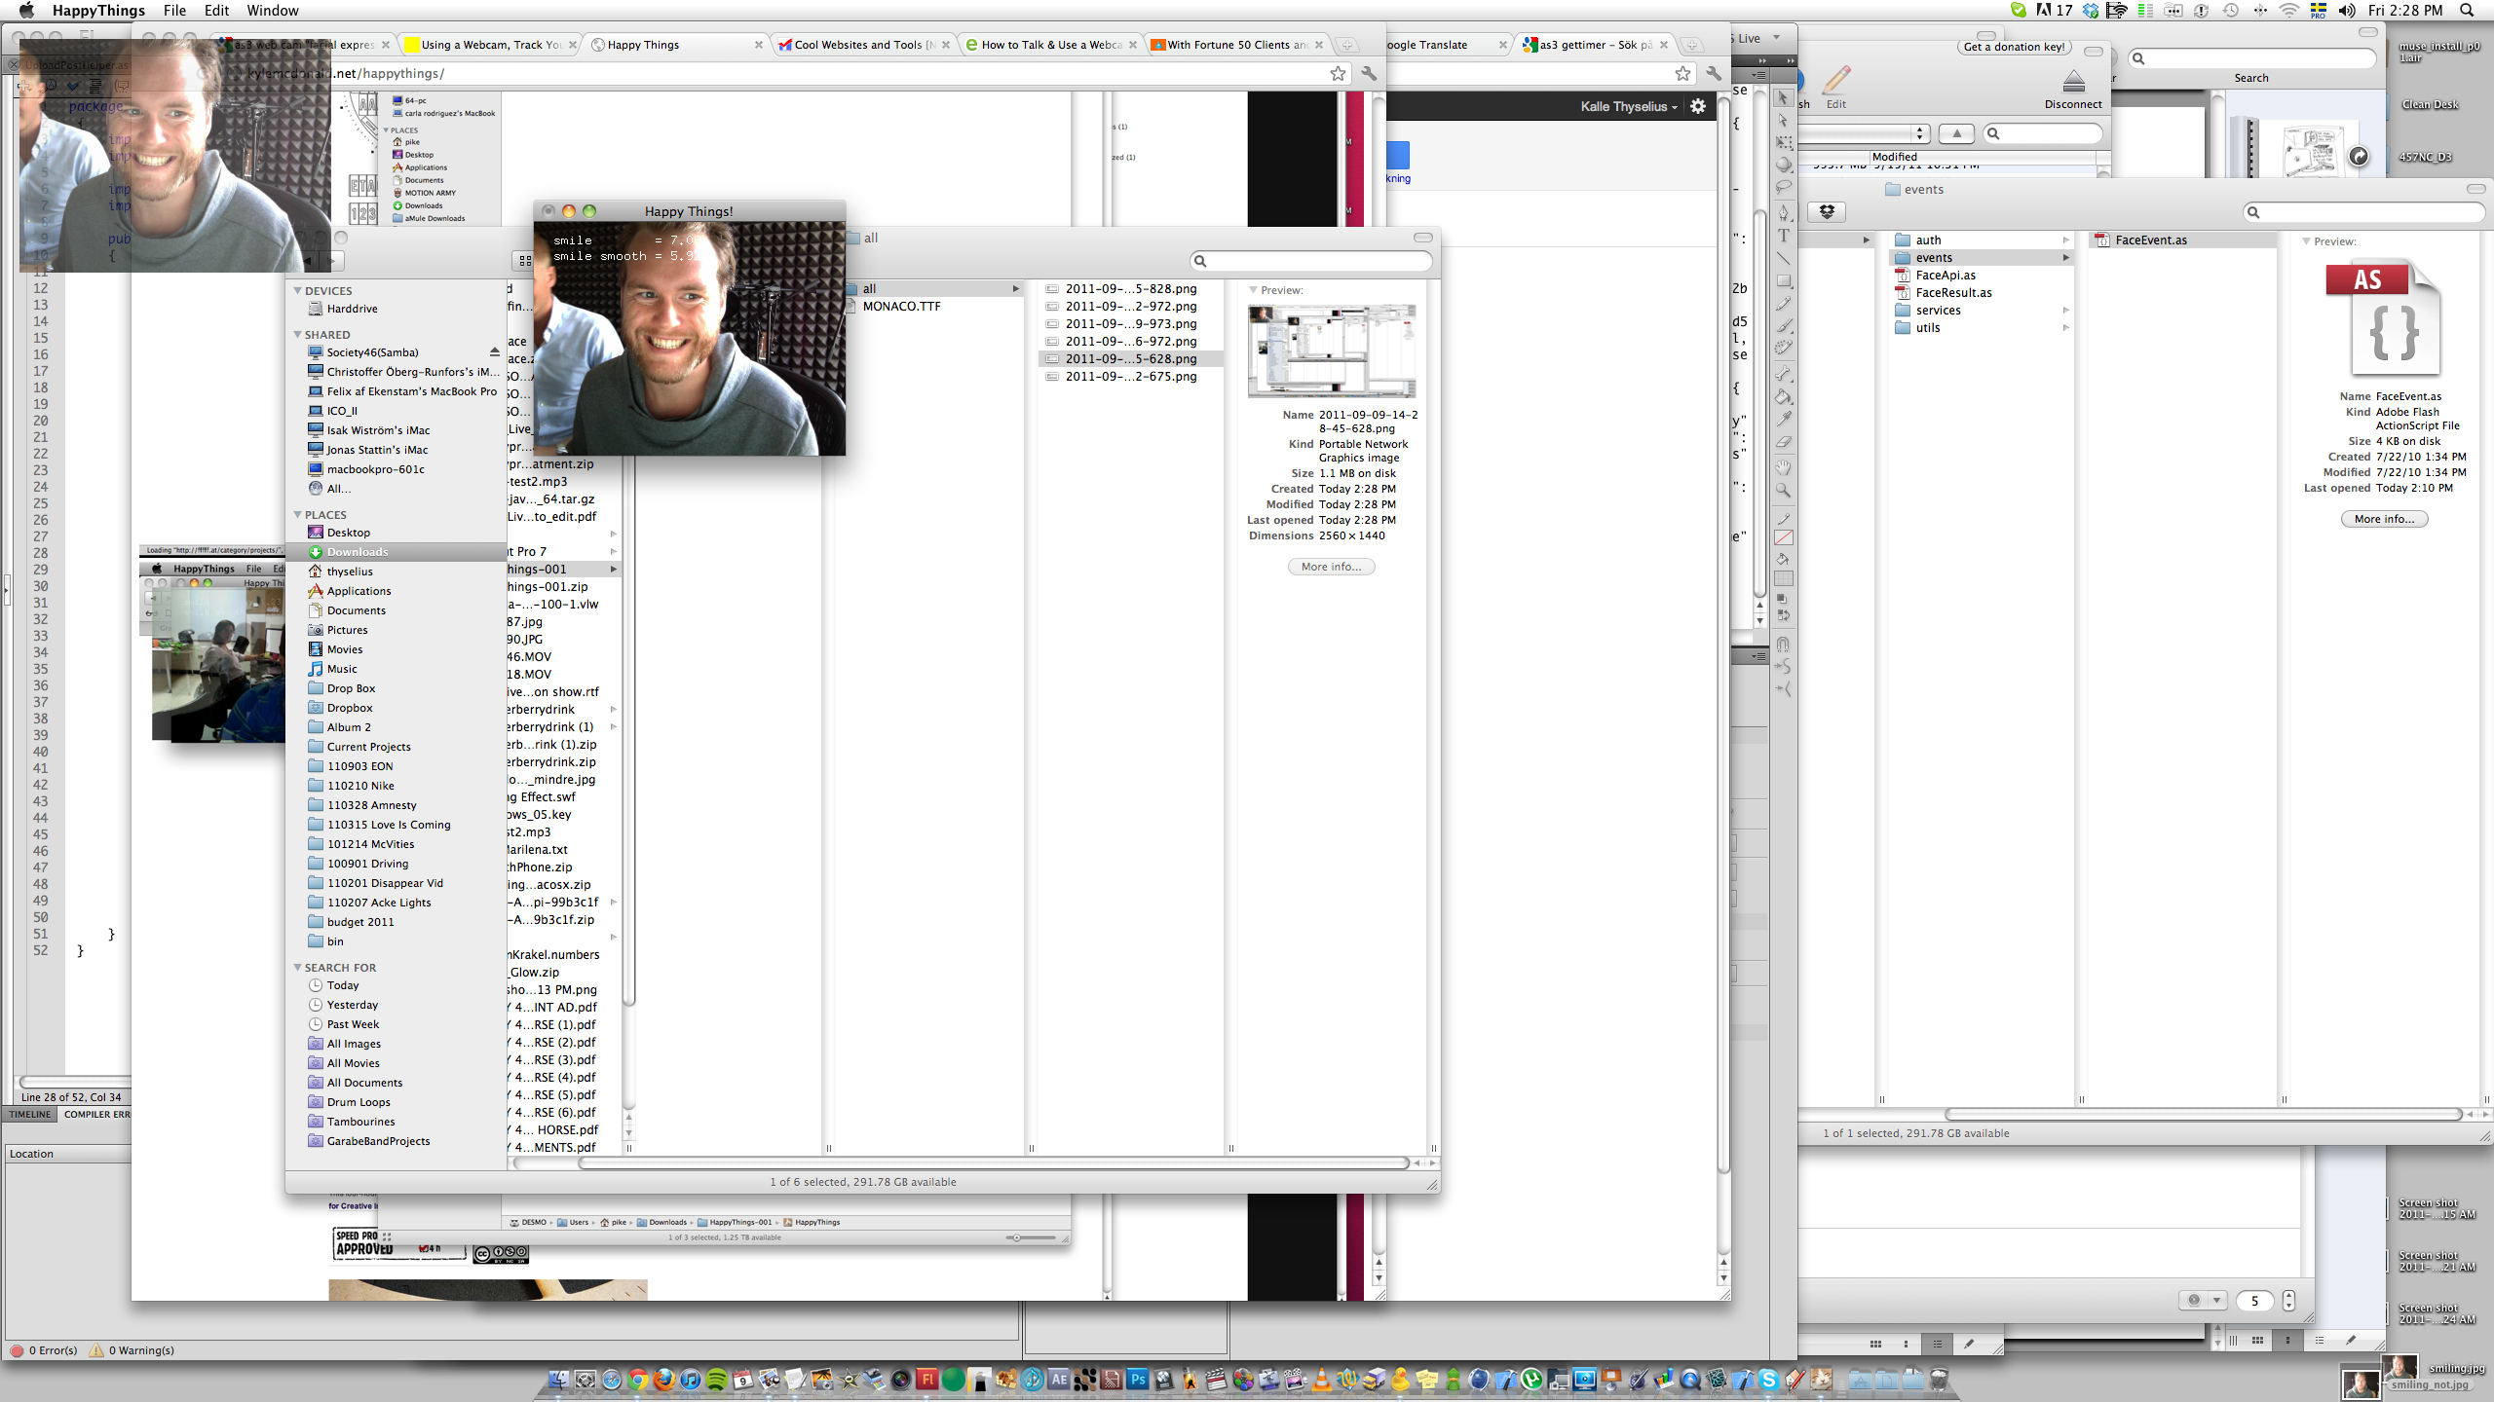Screen dimensions: 2494x1402
Task: Select file 2011-09-...5-828.png
Action: point(1130,288)
